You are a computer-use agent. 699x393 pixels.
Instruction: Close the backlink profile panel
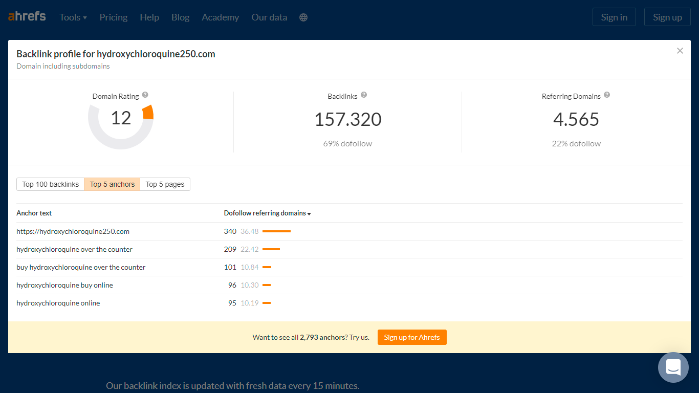coord(680,51)
